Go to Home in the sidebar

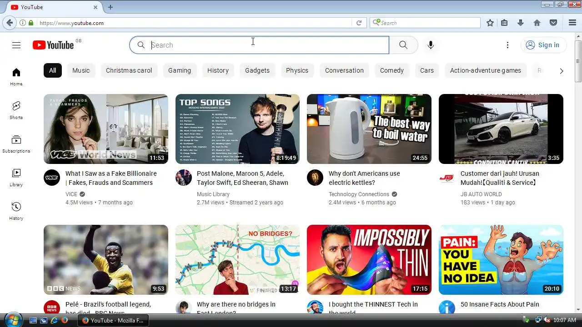pos(16,76)
